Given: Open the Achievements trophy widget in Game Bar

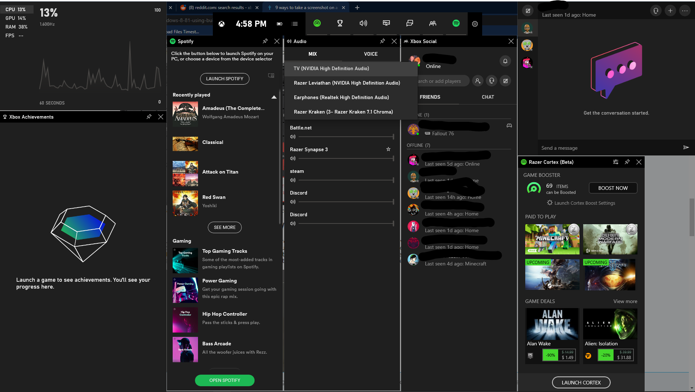Looking at the screenshot, I should tap(340, 24).
